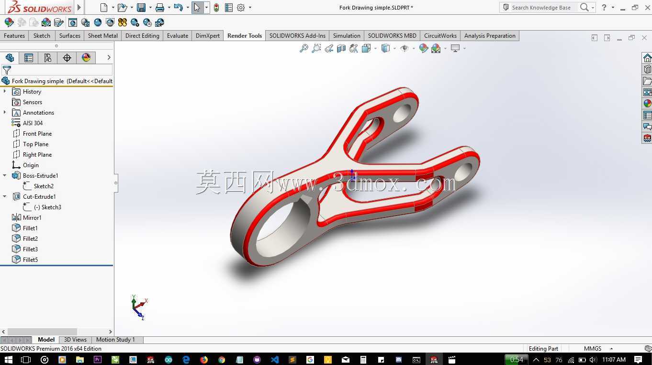Click the Previous View icon
This screenshot has width=652, height=365.
[329, 48]
